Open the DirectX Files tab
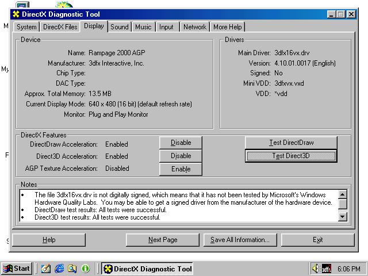Viewport: 368px width, 276px height. [60, 27]
